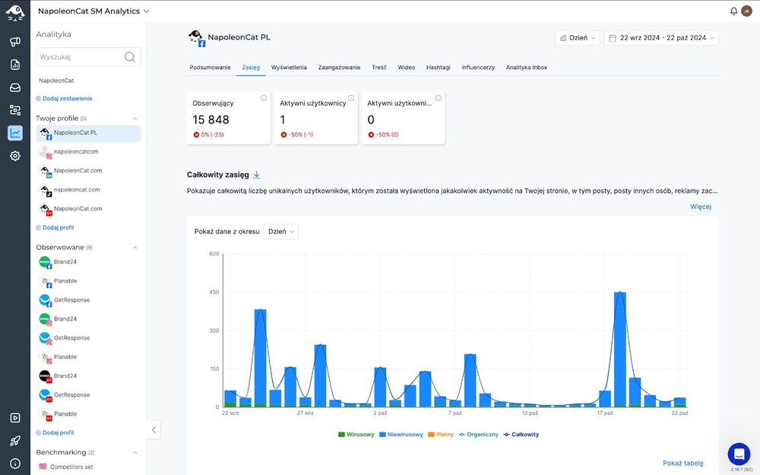Viewport: 760px width, 475px height.
Task: Toggle Wirusowy series in legend
Action: (356, 434)
